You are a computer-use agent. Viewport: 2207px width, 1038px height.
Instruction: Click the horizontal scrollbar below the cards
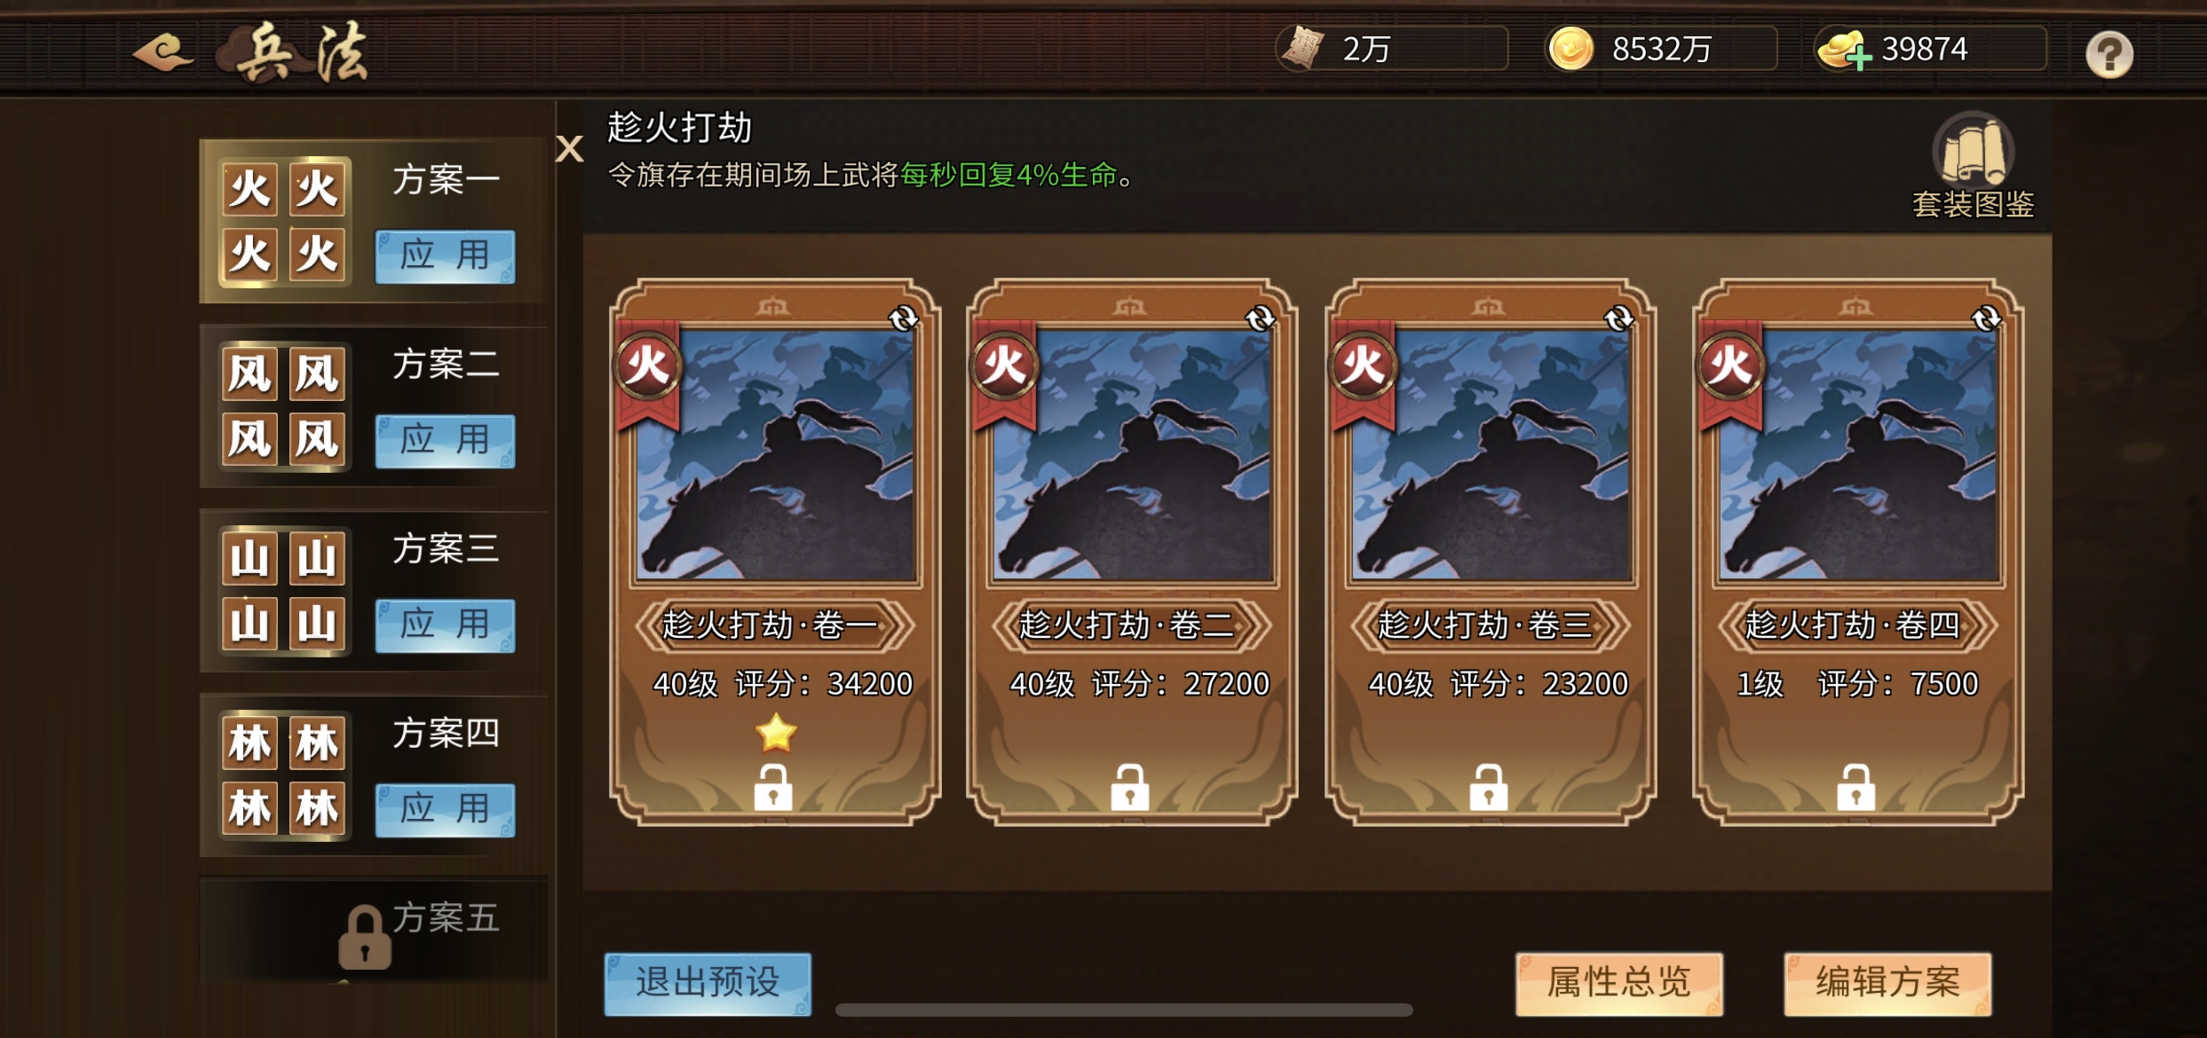1123,1010
